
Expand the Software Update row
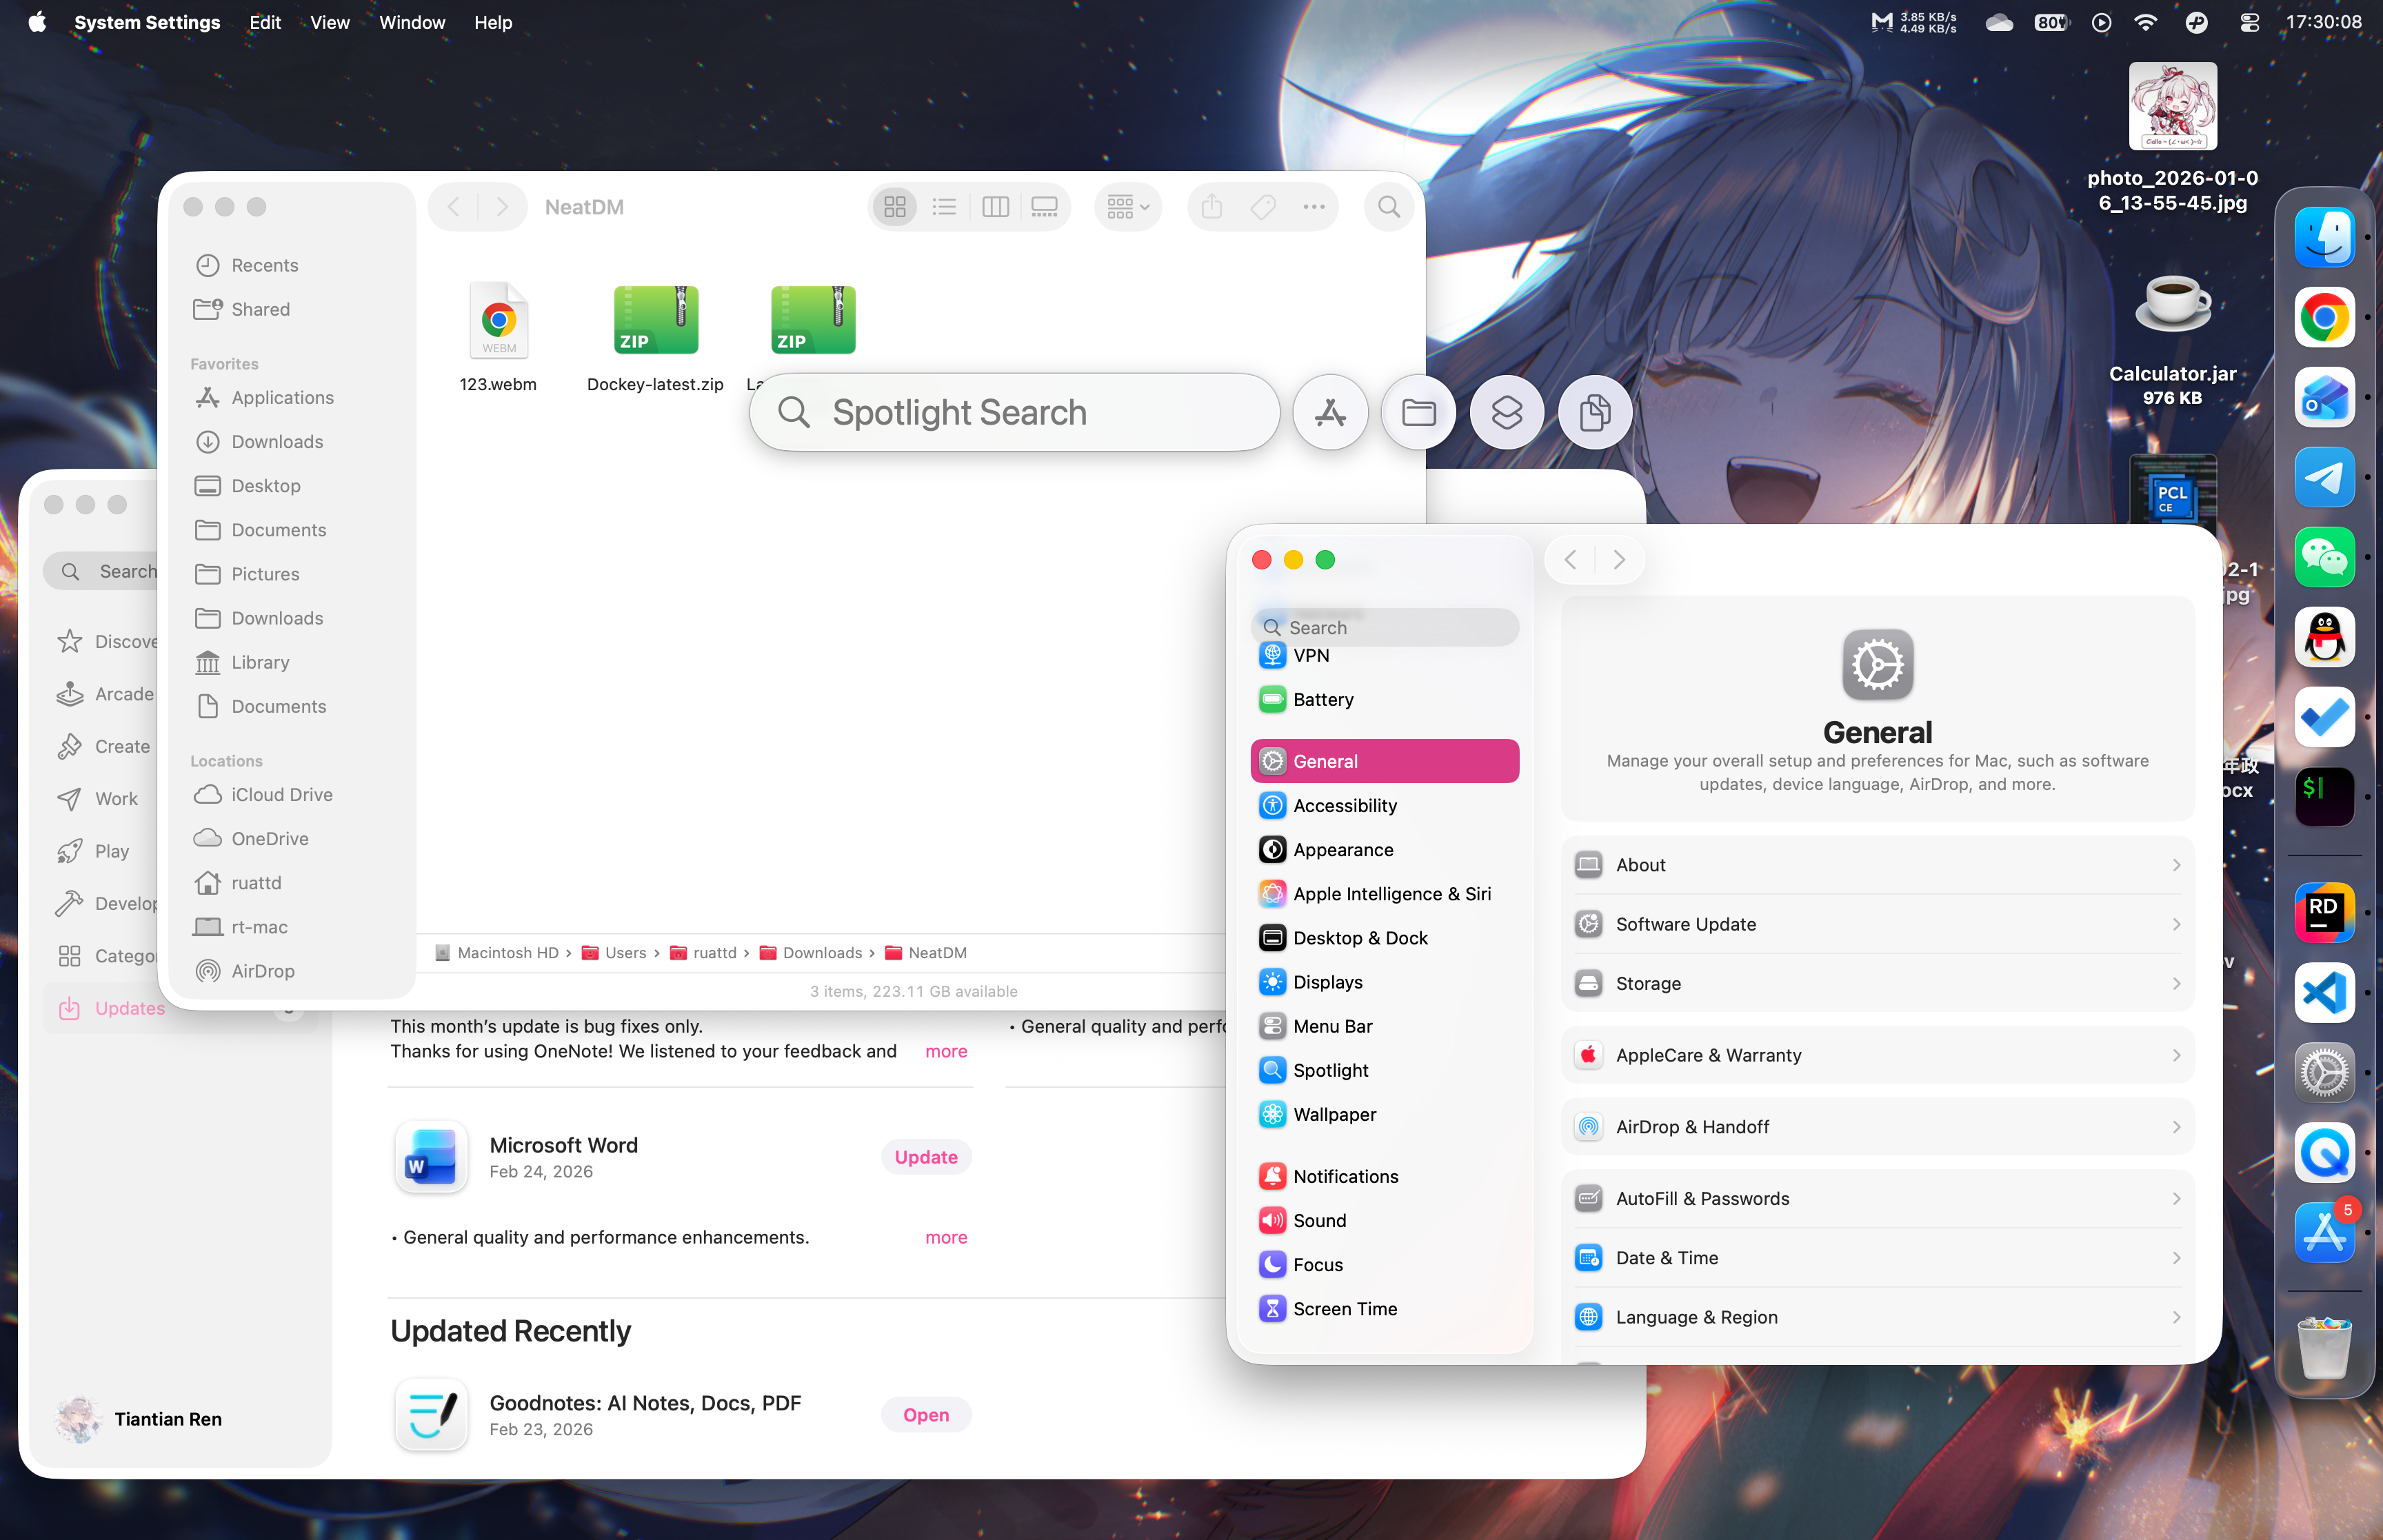pos(1877,924)
